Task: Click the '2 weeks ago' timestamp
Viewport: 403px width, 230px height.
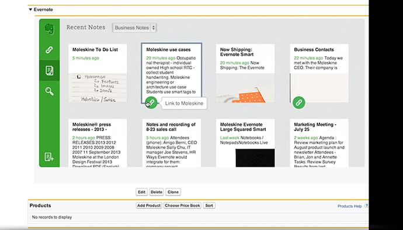Action: pos(306,138)
